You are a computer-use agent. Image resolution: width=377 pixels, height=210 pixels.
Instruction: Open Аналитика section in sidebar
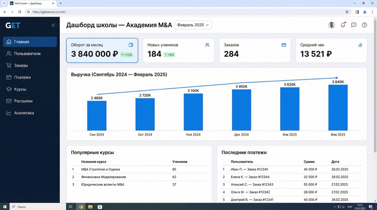click(24, 113)
